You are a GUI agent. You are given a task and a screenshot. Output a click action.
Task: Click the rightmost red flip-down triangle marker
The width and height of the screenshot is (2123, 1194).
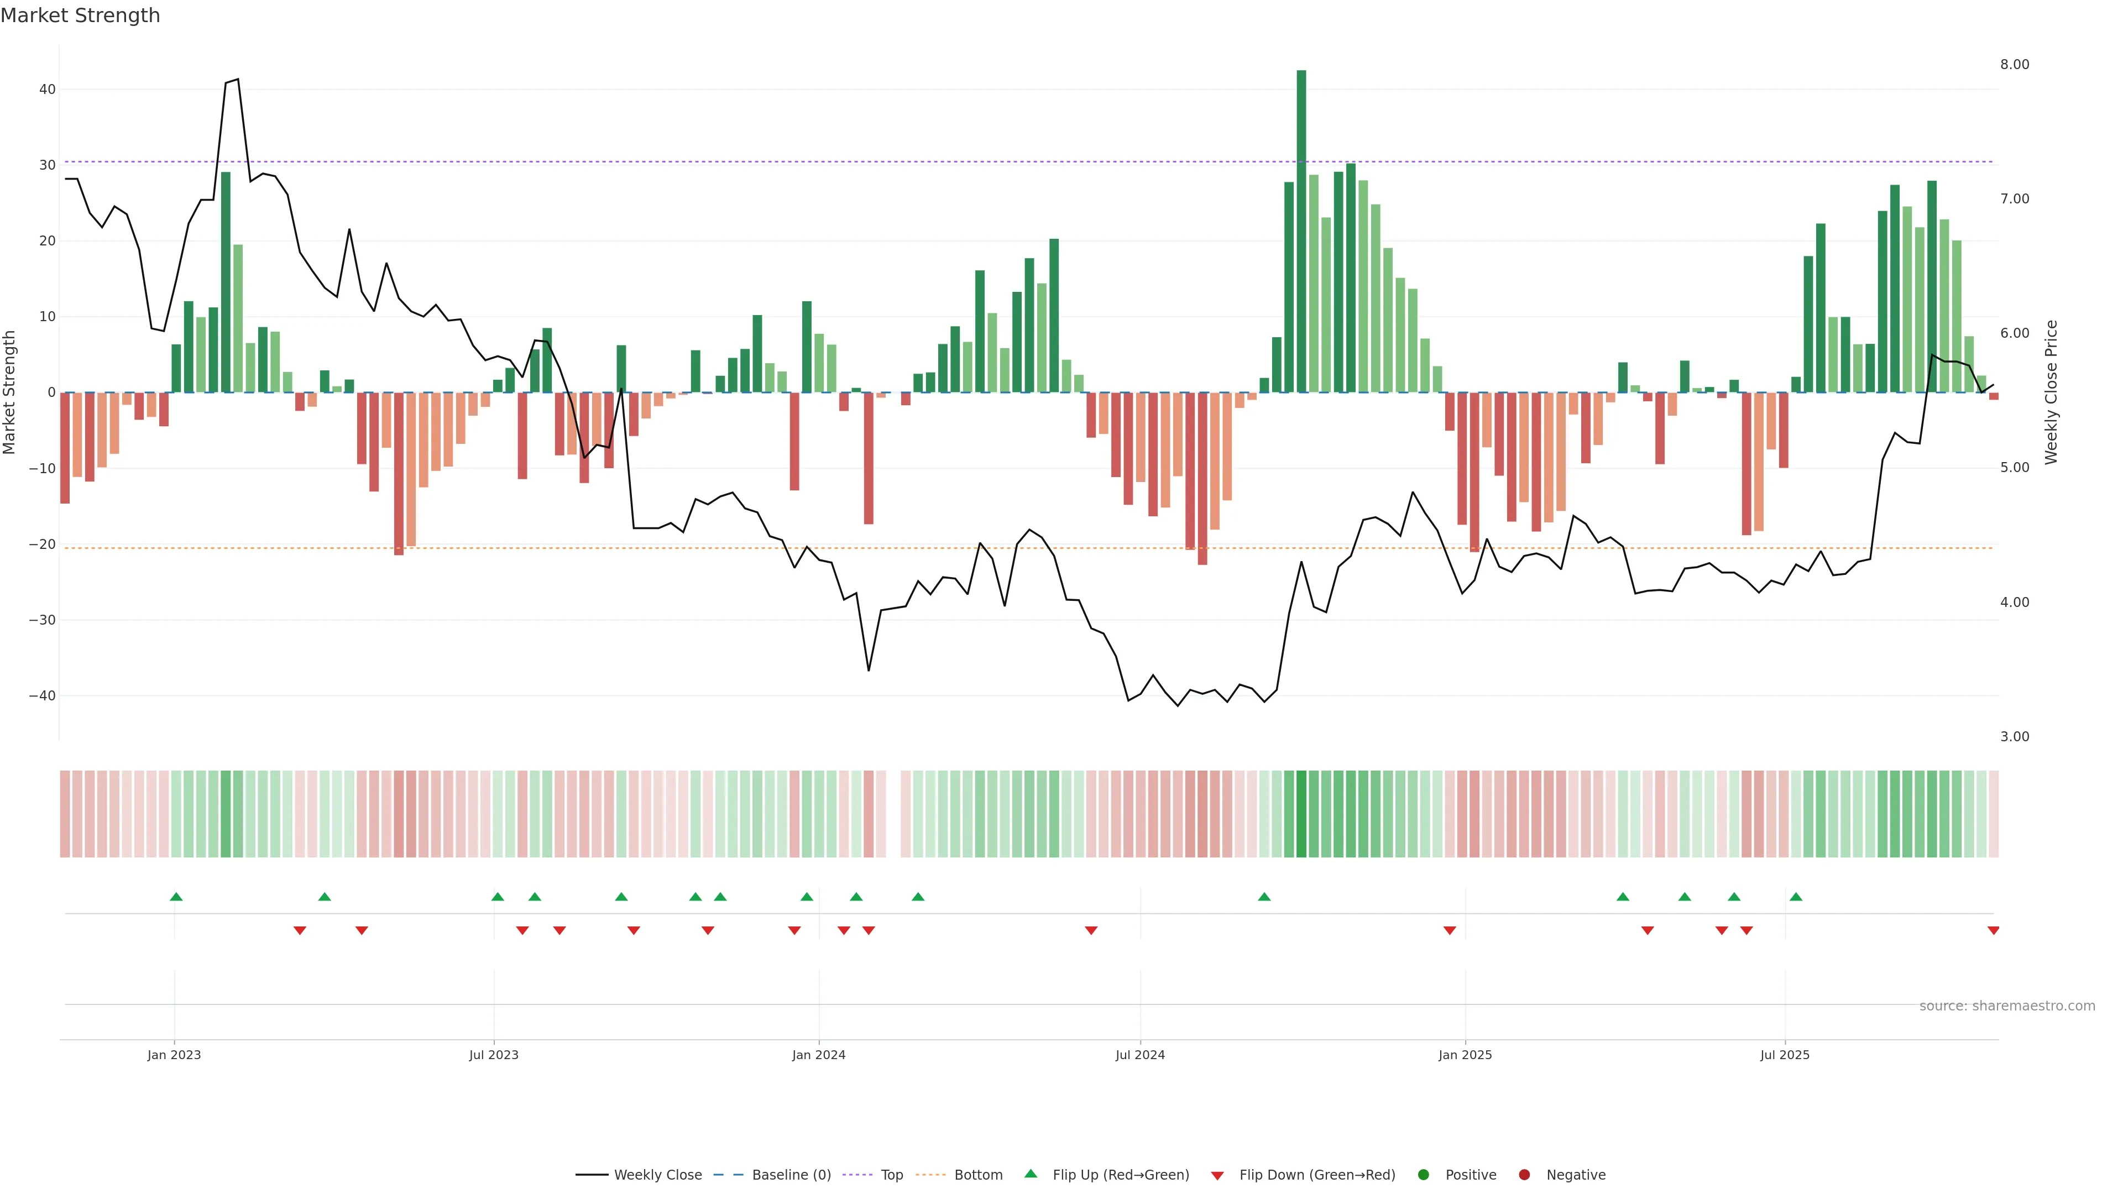(x=1993, y=930)
